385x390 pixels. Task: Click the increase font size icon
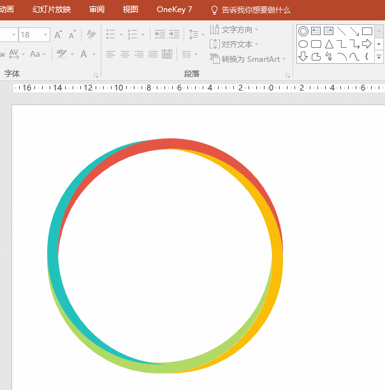(58, 34)
